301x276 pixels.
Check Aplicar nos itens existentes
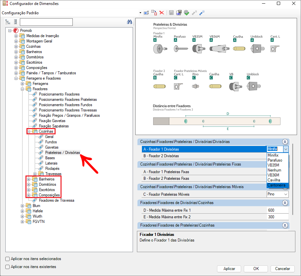tap(8, 267)
